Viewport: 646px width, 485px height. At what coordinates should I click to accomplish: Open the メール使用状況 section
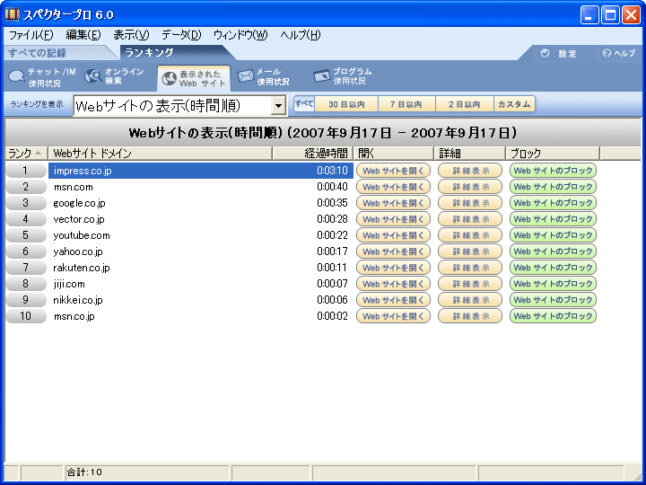(x=264, y=76)
